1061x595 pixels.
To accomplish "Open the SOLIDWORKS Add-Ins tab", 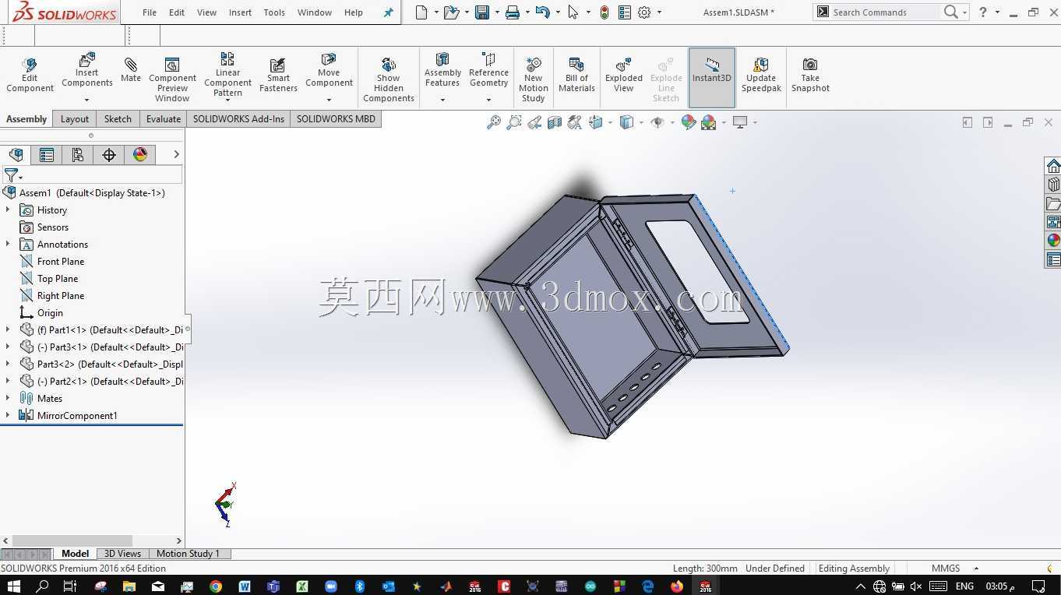I will click(x=238, y=119).
